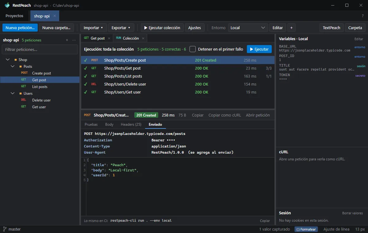The image size is (368, 233).
Task: Toggle the Formatear option in status bar
Action: click(306, 229)
